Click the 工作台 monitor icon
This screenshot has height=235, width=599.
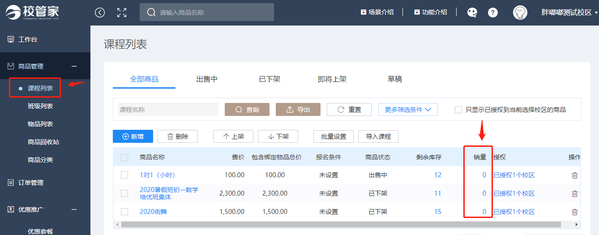pyautogui.click(x=11, y=39)
